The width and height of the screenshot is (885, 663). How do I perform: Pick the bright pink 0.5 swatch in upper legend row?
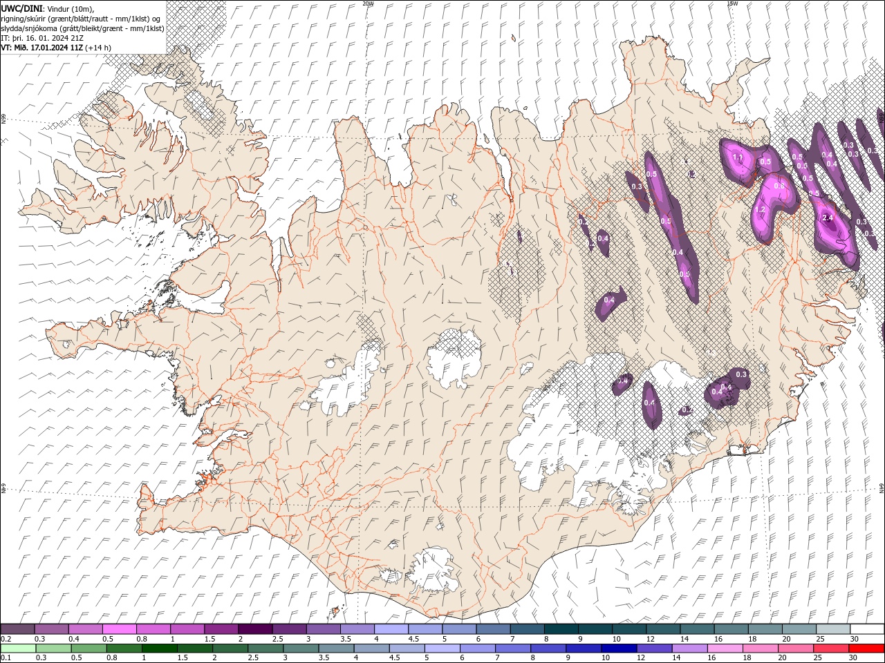click(120, 629)
